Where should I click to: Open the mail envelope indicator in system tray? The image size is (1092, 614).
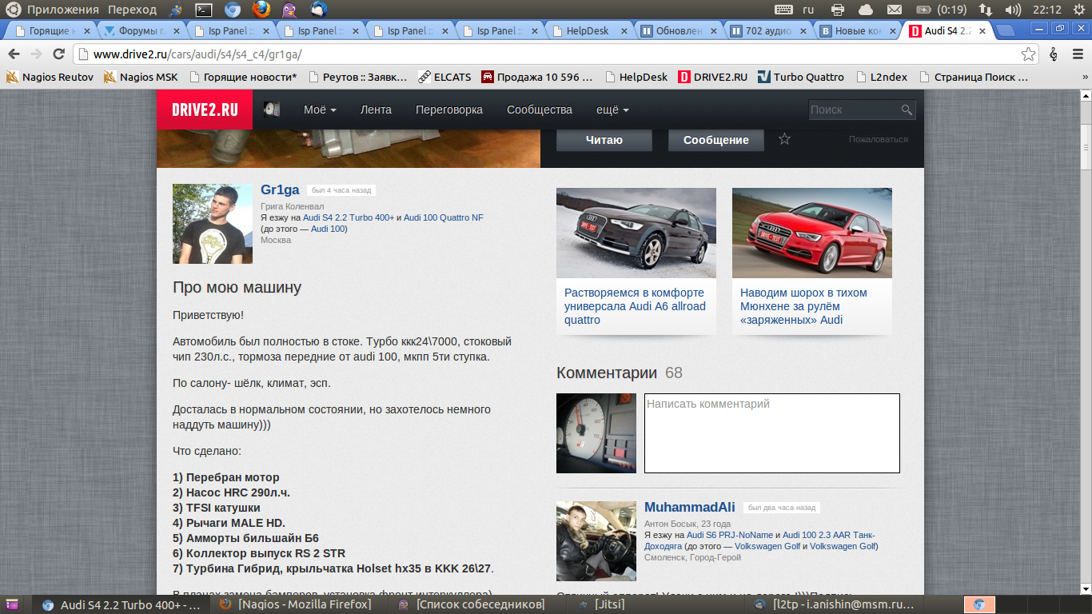coord(895,10)
